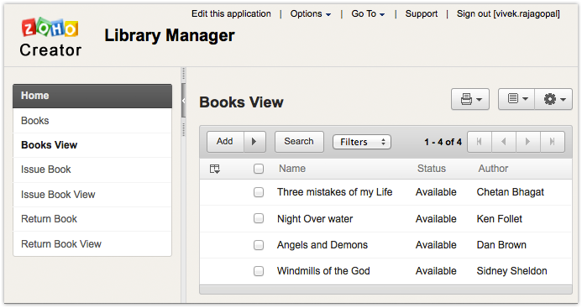
Task: Check the Night Over water row
Action: 259,218
